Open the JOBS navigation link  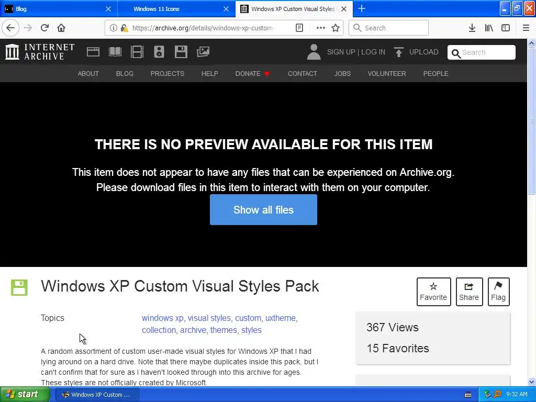click(342, 73)
